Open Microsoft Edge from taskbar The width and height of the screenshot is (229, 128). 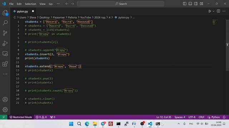pos(87,124)
